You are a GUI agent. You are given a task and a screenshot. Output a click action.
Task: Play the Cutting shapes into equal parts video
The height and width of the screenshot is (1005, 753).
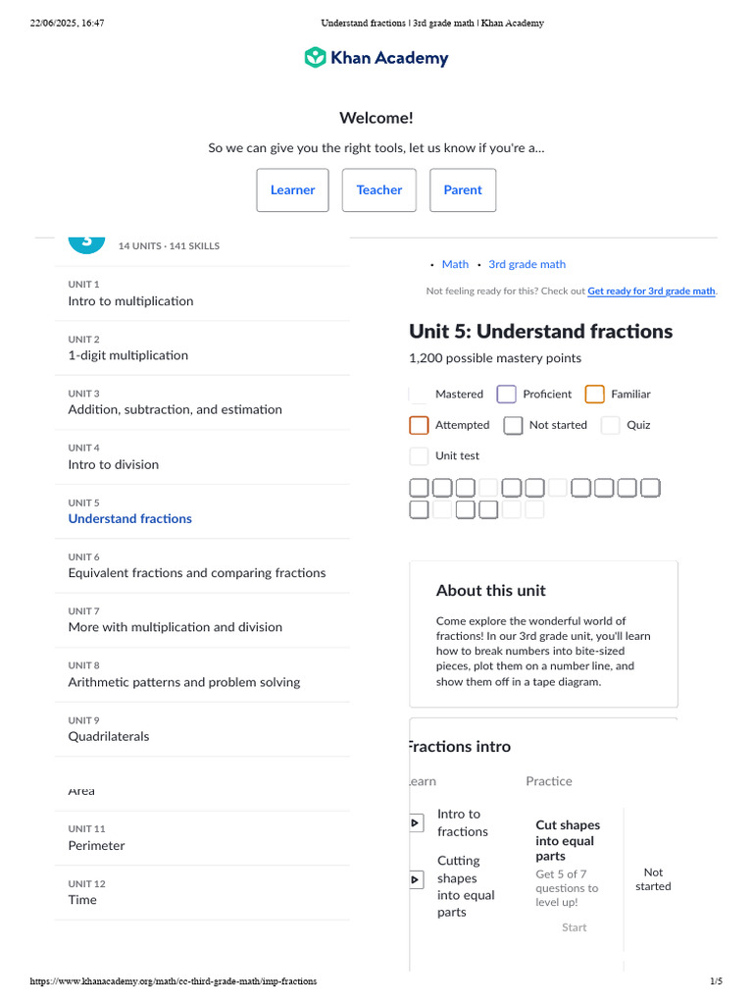click(x=416, y=880)
